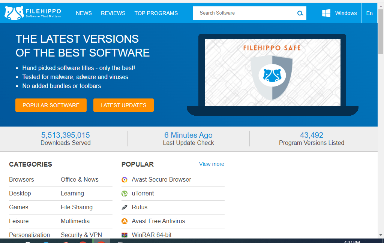Click the Windows logo icon
Viewport: 384px width, 243px height.
[x=326, y=13]
